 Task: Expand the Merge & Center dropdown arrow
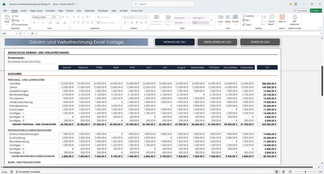118,22
